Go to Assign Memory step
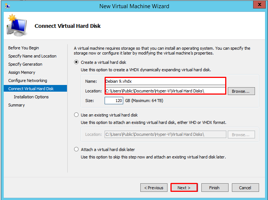The height and width of the screenshot is (200, 268). pyautogui.click(x=22, y=72)
